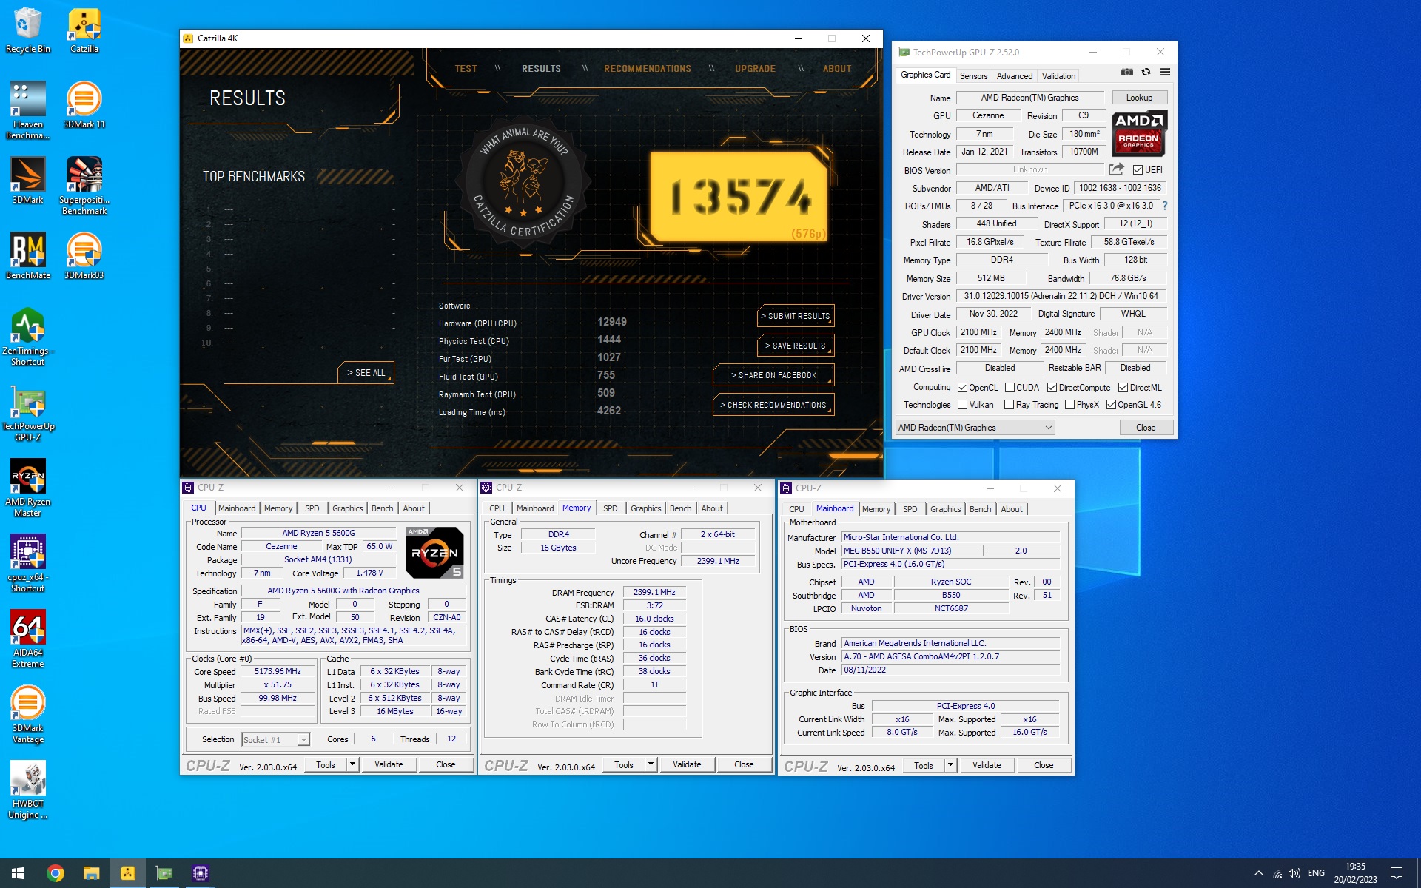
Task: Open GPU-Z hamburger menu icon
Action: (x=1165, y=72)
